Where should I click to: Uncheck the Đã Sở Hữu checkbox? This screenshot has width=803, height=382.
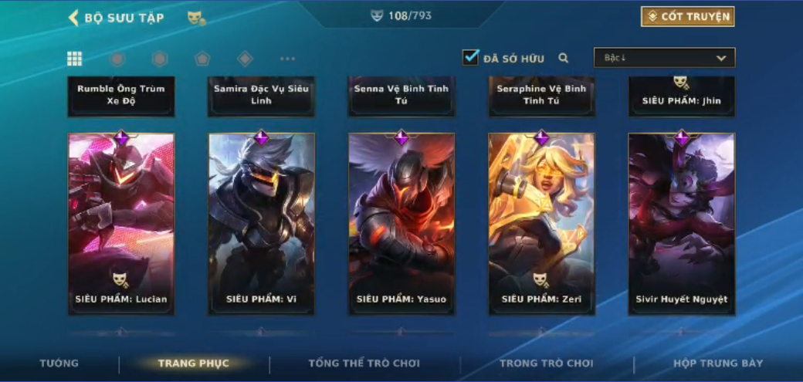click(470, 57)
